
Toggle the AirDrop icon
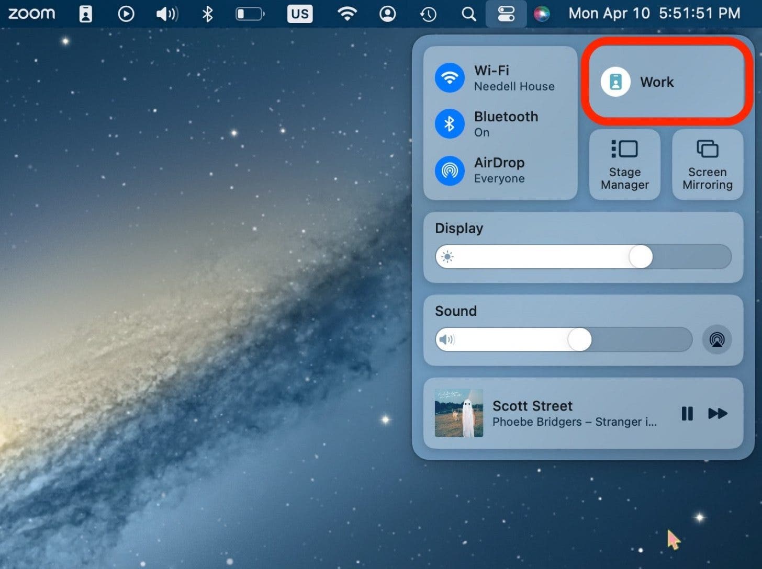(450, 170)
